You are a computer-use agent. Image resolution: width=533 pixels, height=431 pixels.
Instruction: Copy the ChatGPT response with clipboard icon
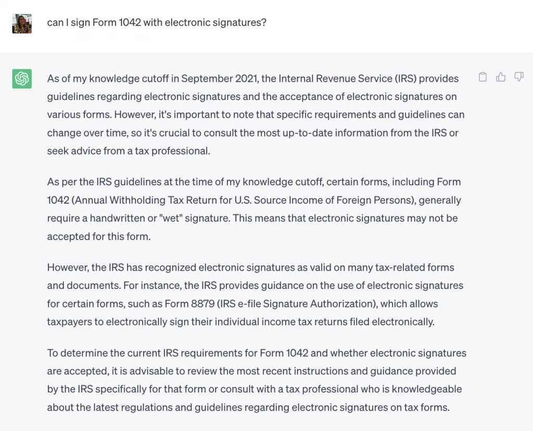[483, 77]
